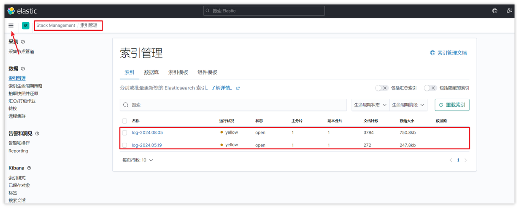Select all indices with header checkbox
Image resolution: width=519 pixels, height=208 pixels.
tap(124, 121)
